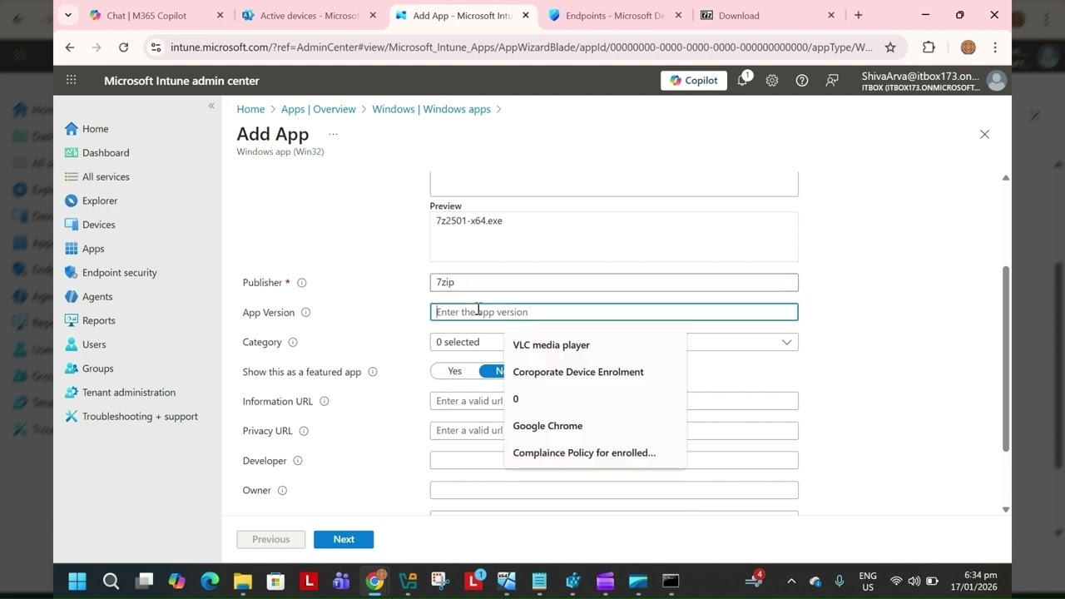Open portal settings gear
1065x599 pixels.
(x=772, y=81)
